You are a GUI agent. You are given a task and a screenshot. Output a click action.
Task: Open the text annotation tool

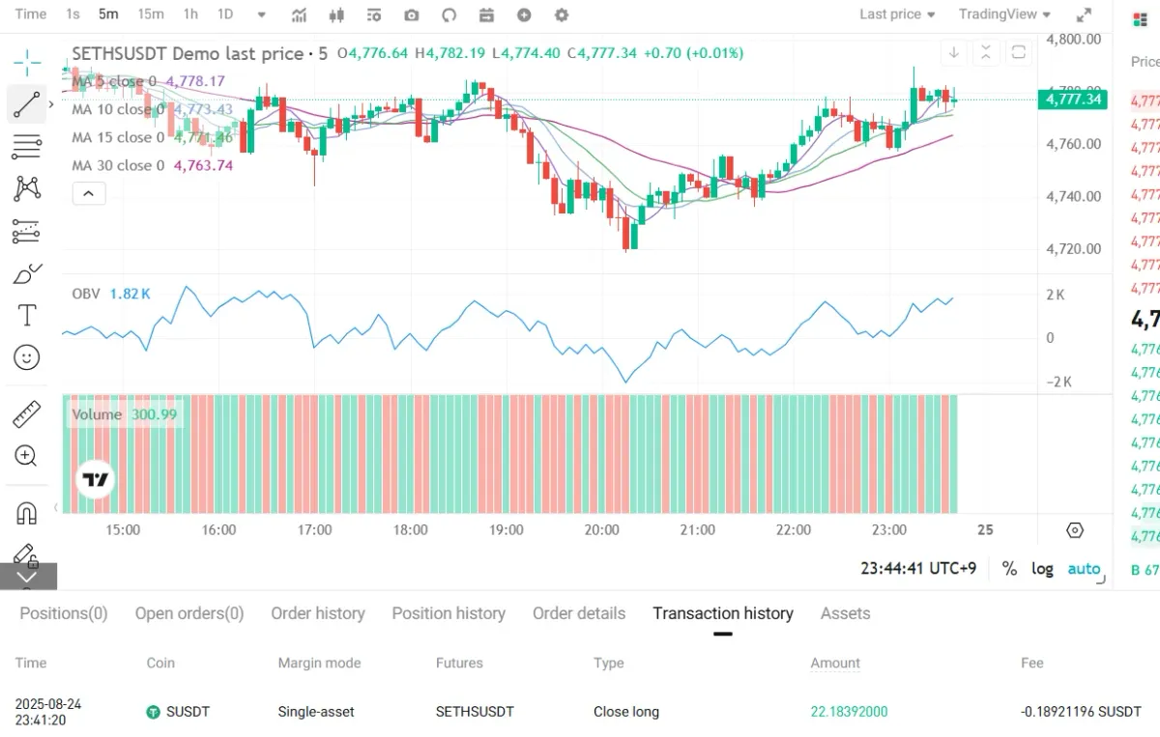(27, 315)
